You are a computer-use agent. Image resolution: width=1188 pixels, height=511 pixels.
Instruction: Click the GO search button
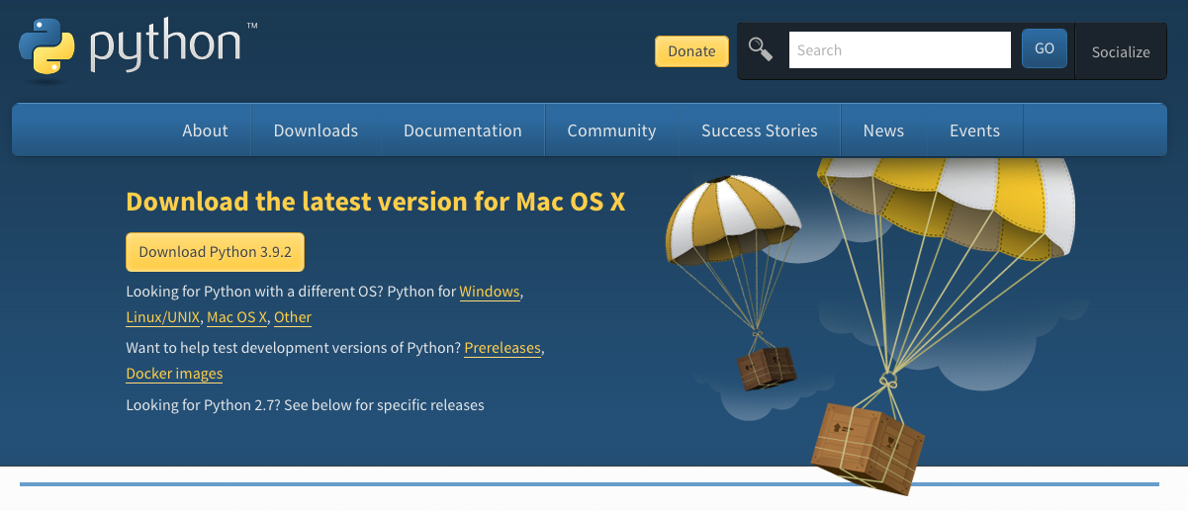pos(1045,48)
